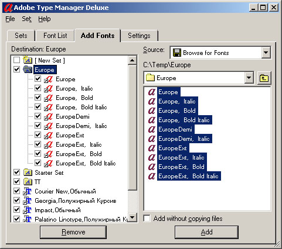
Task: Click the EuropeExt, Bold Italic icon in source list
Action: point(152,176)
